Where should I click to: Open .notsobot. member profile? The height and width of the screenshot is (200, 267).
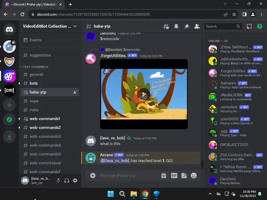pyautogui.click(x=236, y=109)
